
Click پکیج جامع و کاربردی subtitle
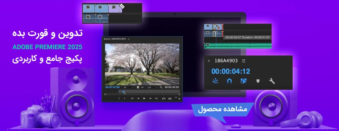[47, 59]
